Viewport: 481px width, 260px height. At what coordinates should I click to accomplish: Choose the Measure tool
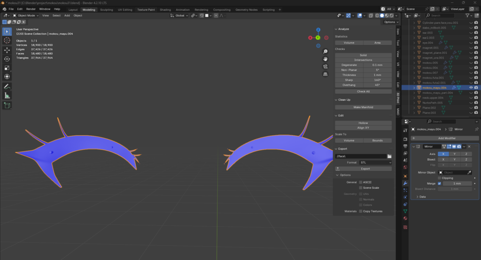pos(7,96)
